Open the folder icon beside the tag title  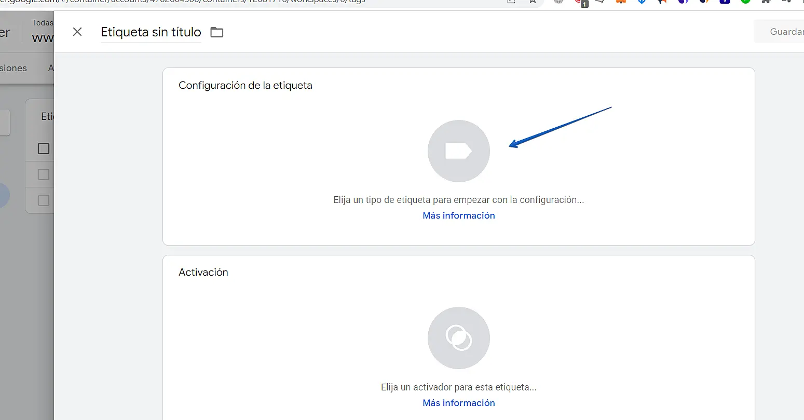pyautogui.click(x=217, y=32)
